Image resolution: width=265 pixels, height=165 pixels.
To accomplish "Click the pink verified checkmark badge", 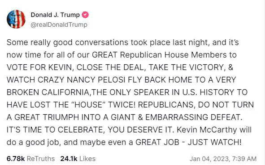I will coord(85,15).
